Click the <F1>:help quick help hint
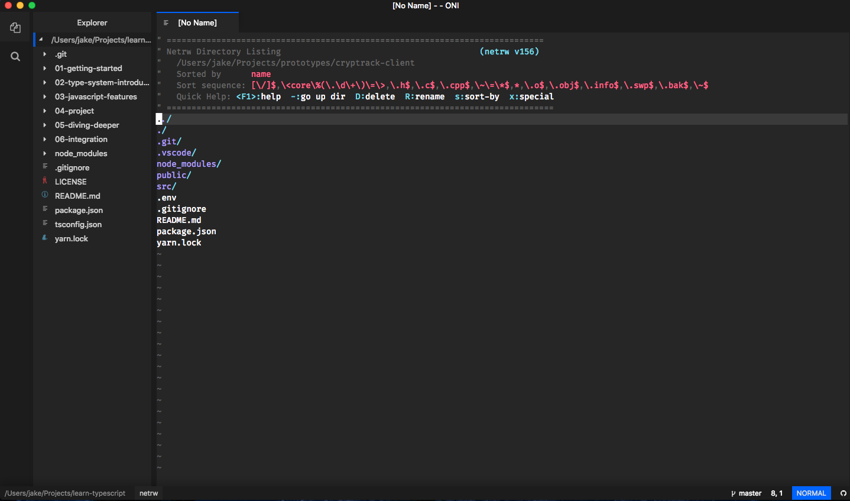Image resolution: width=850 pixels, height=501 pixels. [258, 96]
